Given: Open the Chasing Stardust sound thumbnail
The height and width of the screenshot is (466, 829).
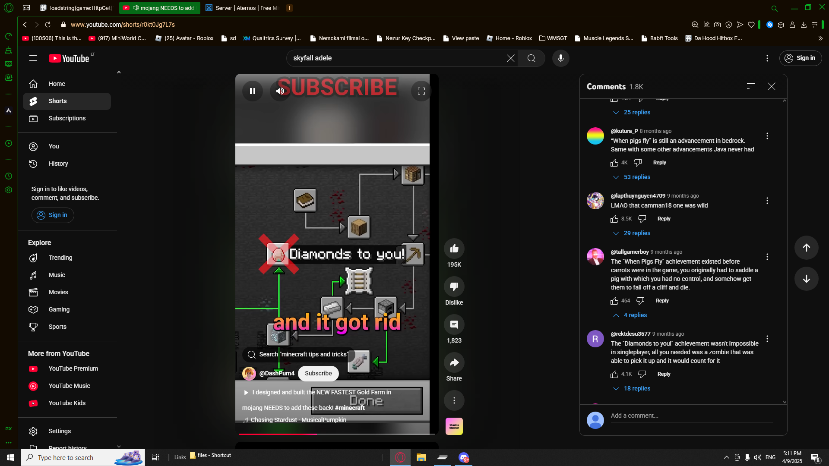Looking at the screenshot, I should pos(454,426).
